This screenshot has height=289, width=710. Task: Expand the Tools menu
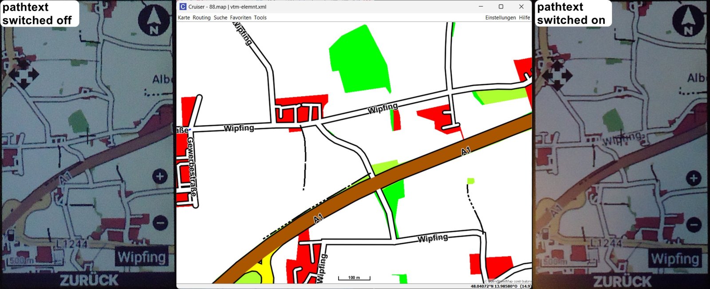tap(260, 18)
